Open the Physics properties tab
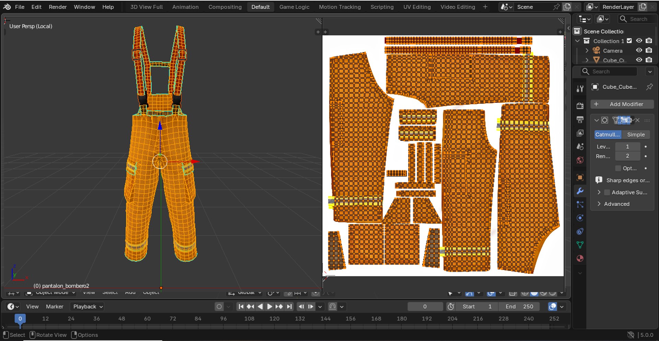659x341 pixels. click(580, 218)
